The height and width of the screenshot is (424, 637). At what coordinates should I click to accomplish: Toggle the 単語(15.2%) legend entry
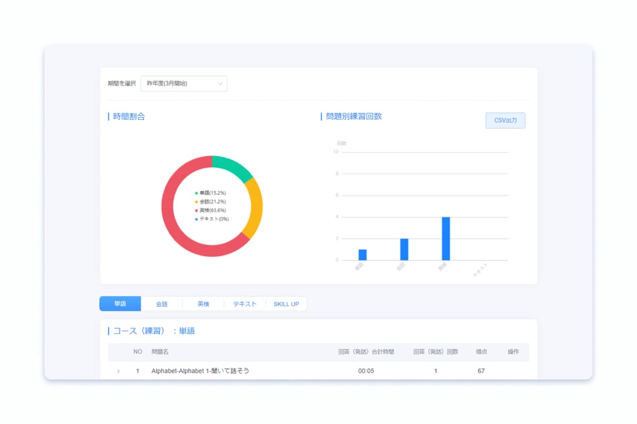212,193
